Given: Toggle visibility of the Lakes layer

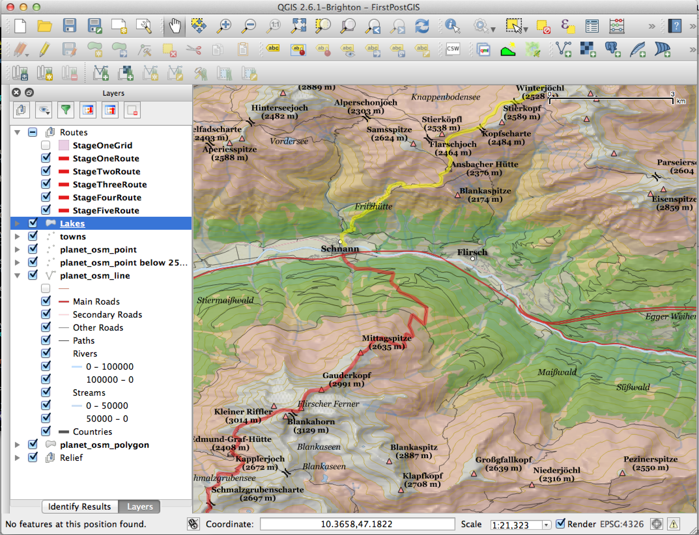Looking at the screenshot, I should pyautogui.click(x=33, y=223).
